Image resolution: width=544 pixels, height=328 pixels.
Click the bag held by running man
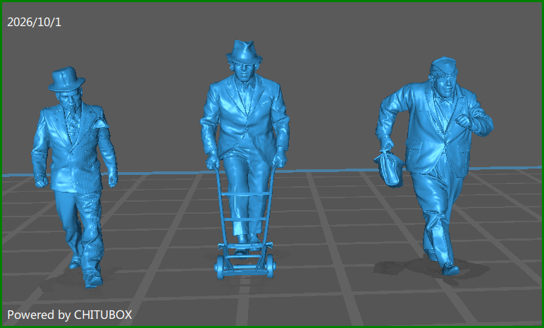(389, 169)
